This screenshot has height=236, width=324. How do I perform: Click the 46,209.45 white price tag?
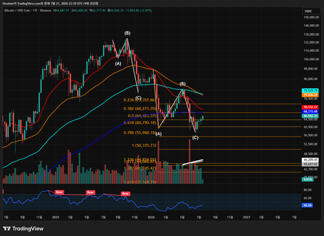310,160
